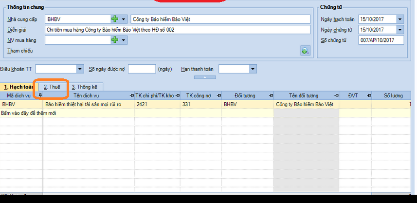The image size is (417, 203).
Task: Click the Ngày hạch toán date field
Action: point(378,19)
